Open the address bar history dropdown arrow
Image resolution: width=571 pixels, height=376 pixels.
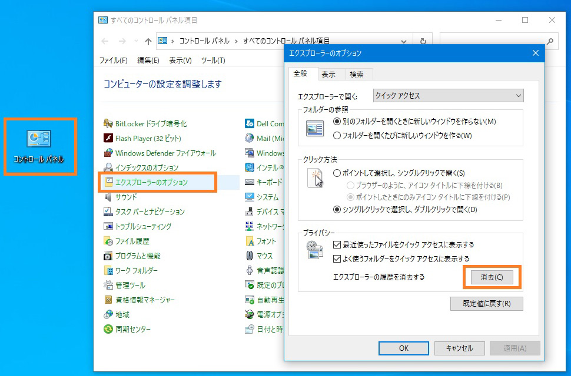404,41
